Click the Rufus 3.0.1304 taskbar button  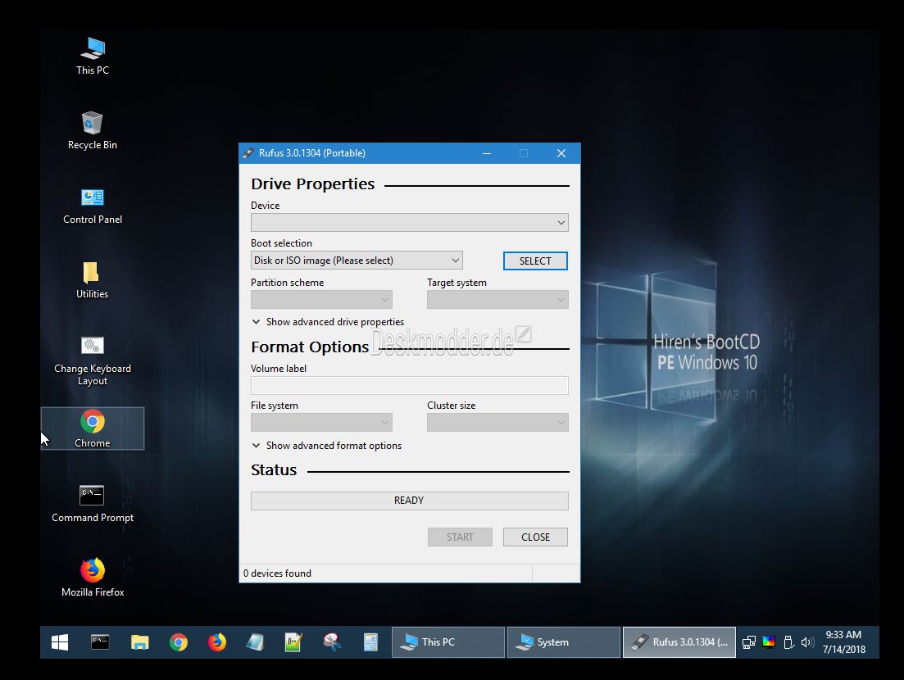point(679,642)
